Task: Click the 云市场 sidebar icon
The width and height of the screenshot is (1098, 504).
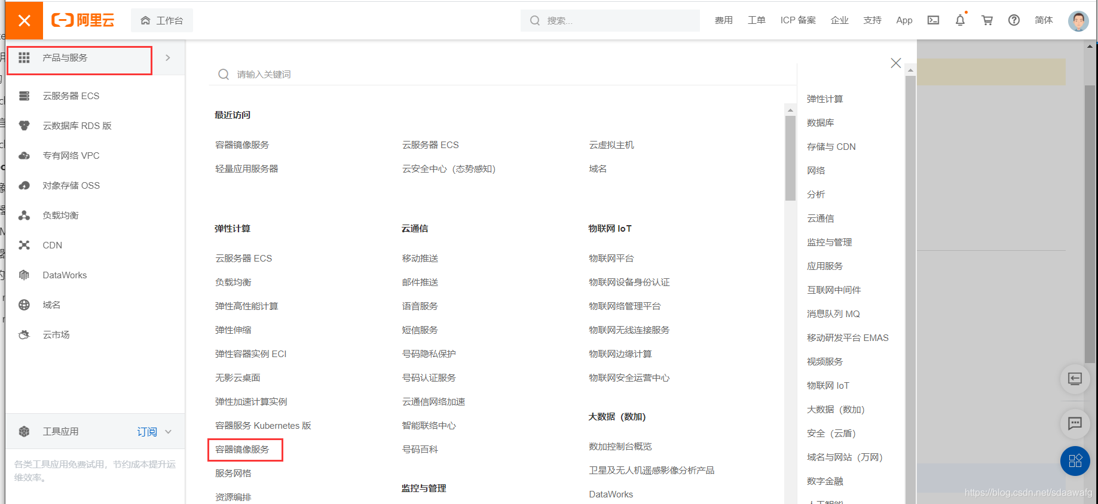Action: pos(24,334)
